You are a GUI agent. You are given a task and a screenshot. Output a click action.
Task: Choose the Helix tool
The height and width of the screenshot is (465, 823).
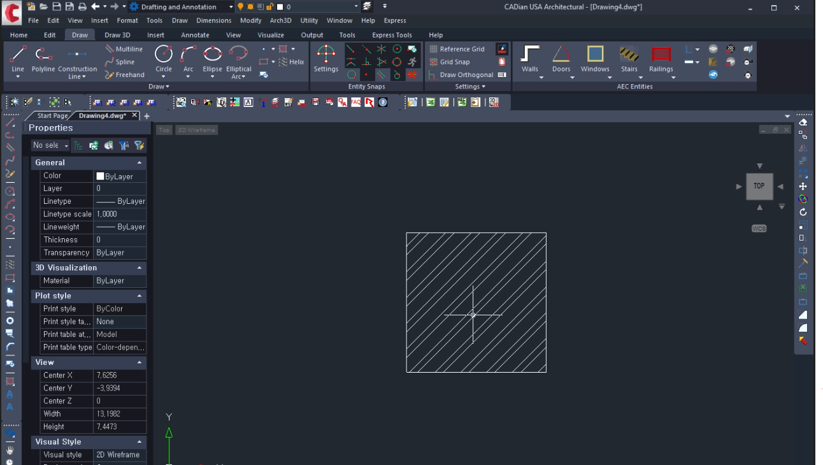pos(291,62)
